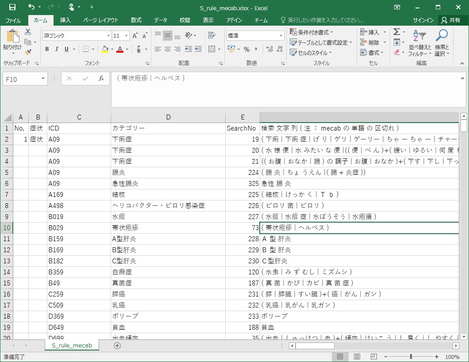Open the font size dropdown
The image size is (469, 362).
(127, 35)
